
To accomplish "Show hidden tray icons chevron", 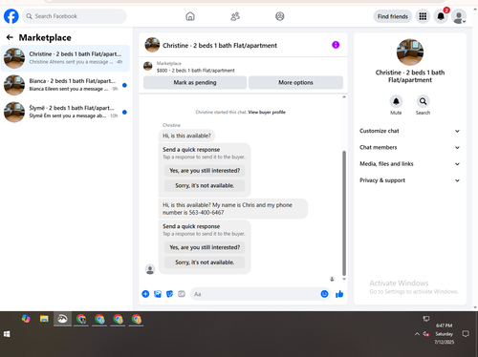I will tap(417, 334).
